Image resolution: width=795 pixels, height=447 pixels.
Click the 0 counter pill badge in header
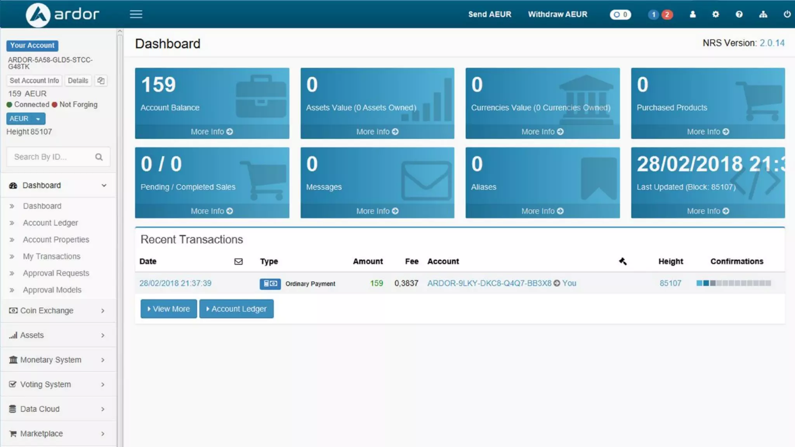pos(620,15)
